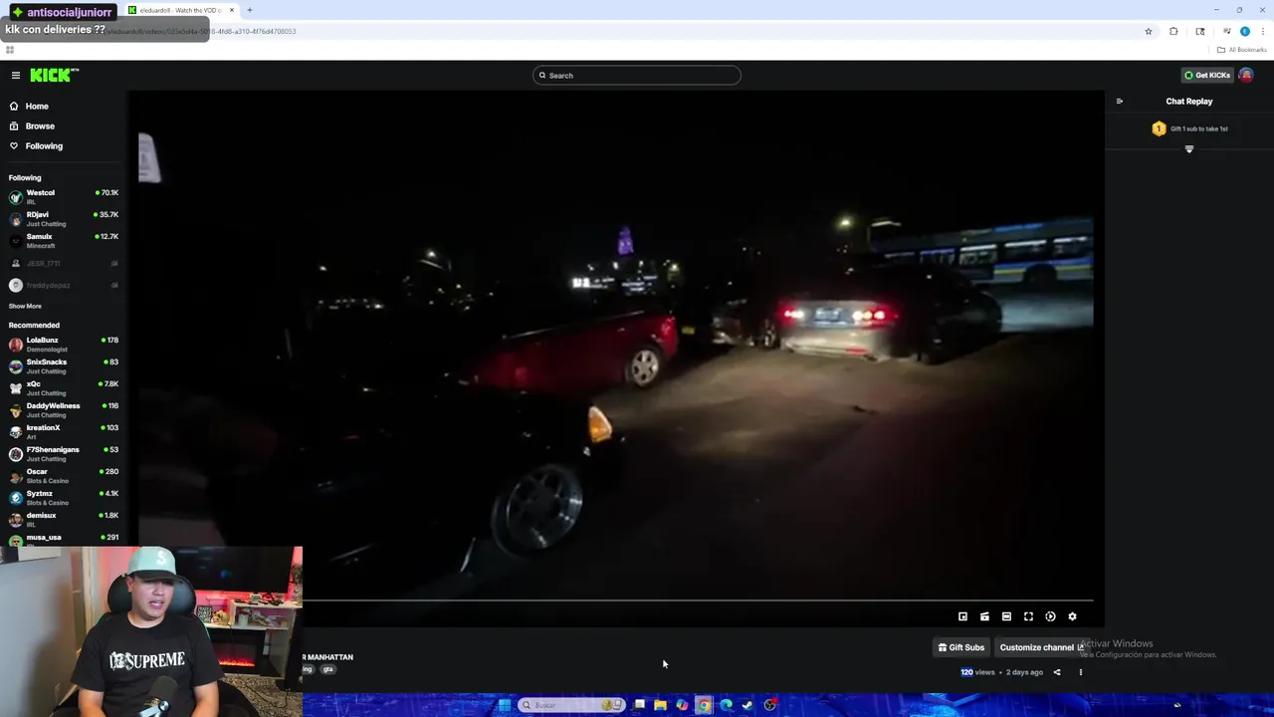Open Westcol channel in Following
This screenshot has height=717, width=1274.
64,197
